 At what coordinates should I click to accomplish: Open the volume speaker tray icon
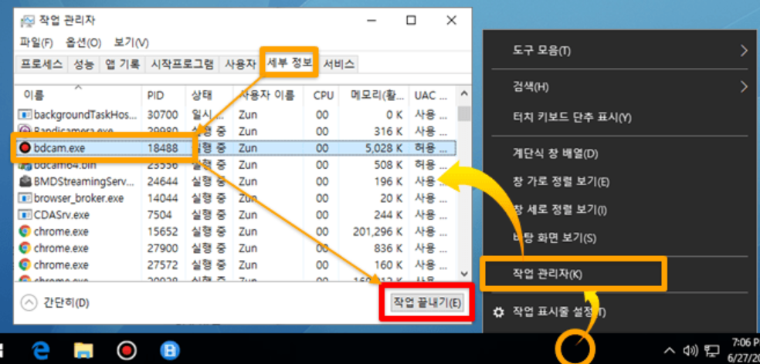(689, 350)
